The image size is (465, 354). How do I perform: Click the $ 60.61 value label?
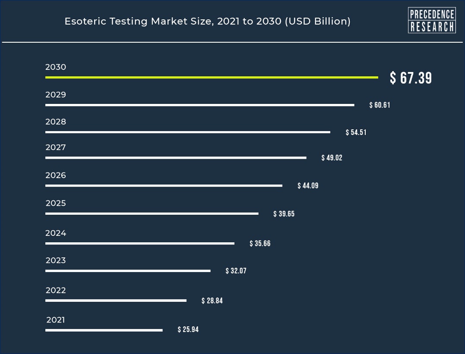click(x=380, y=105)
